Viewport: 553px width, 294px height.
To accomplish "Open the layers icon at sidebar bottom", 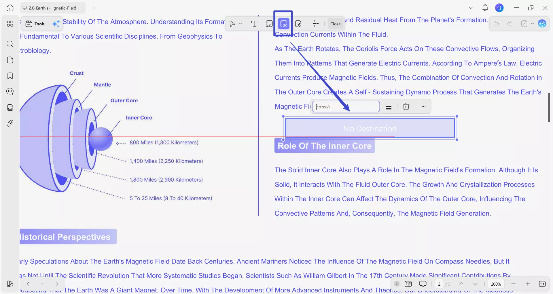I will point(10,284).
